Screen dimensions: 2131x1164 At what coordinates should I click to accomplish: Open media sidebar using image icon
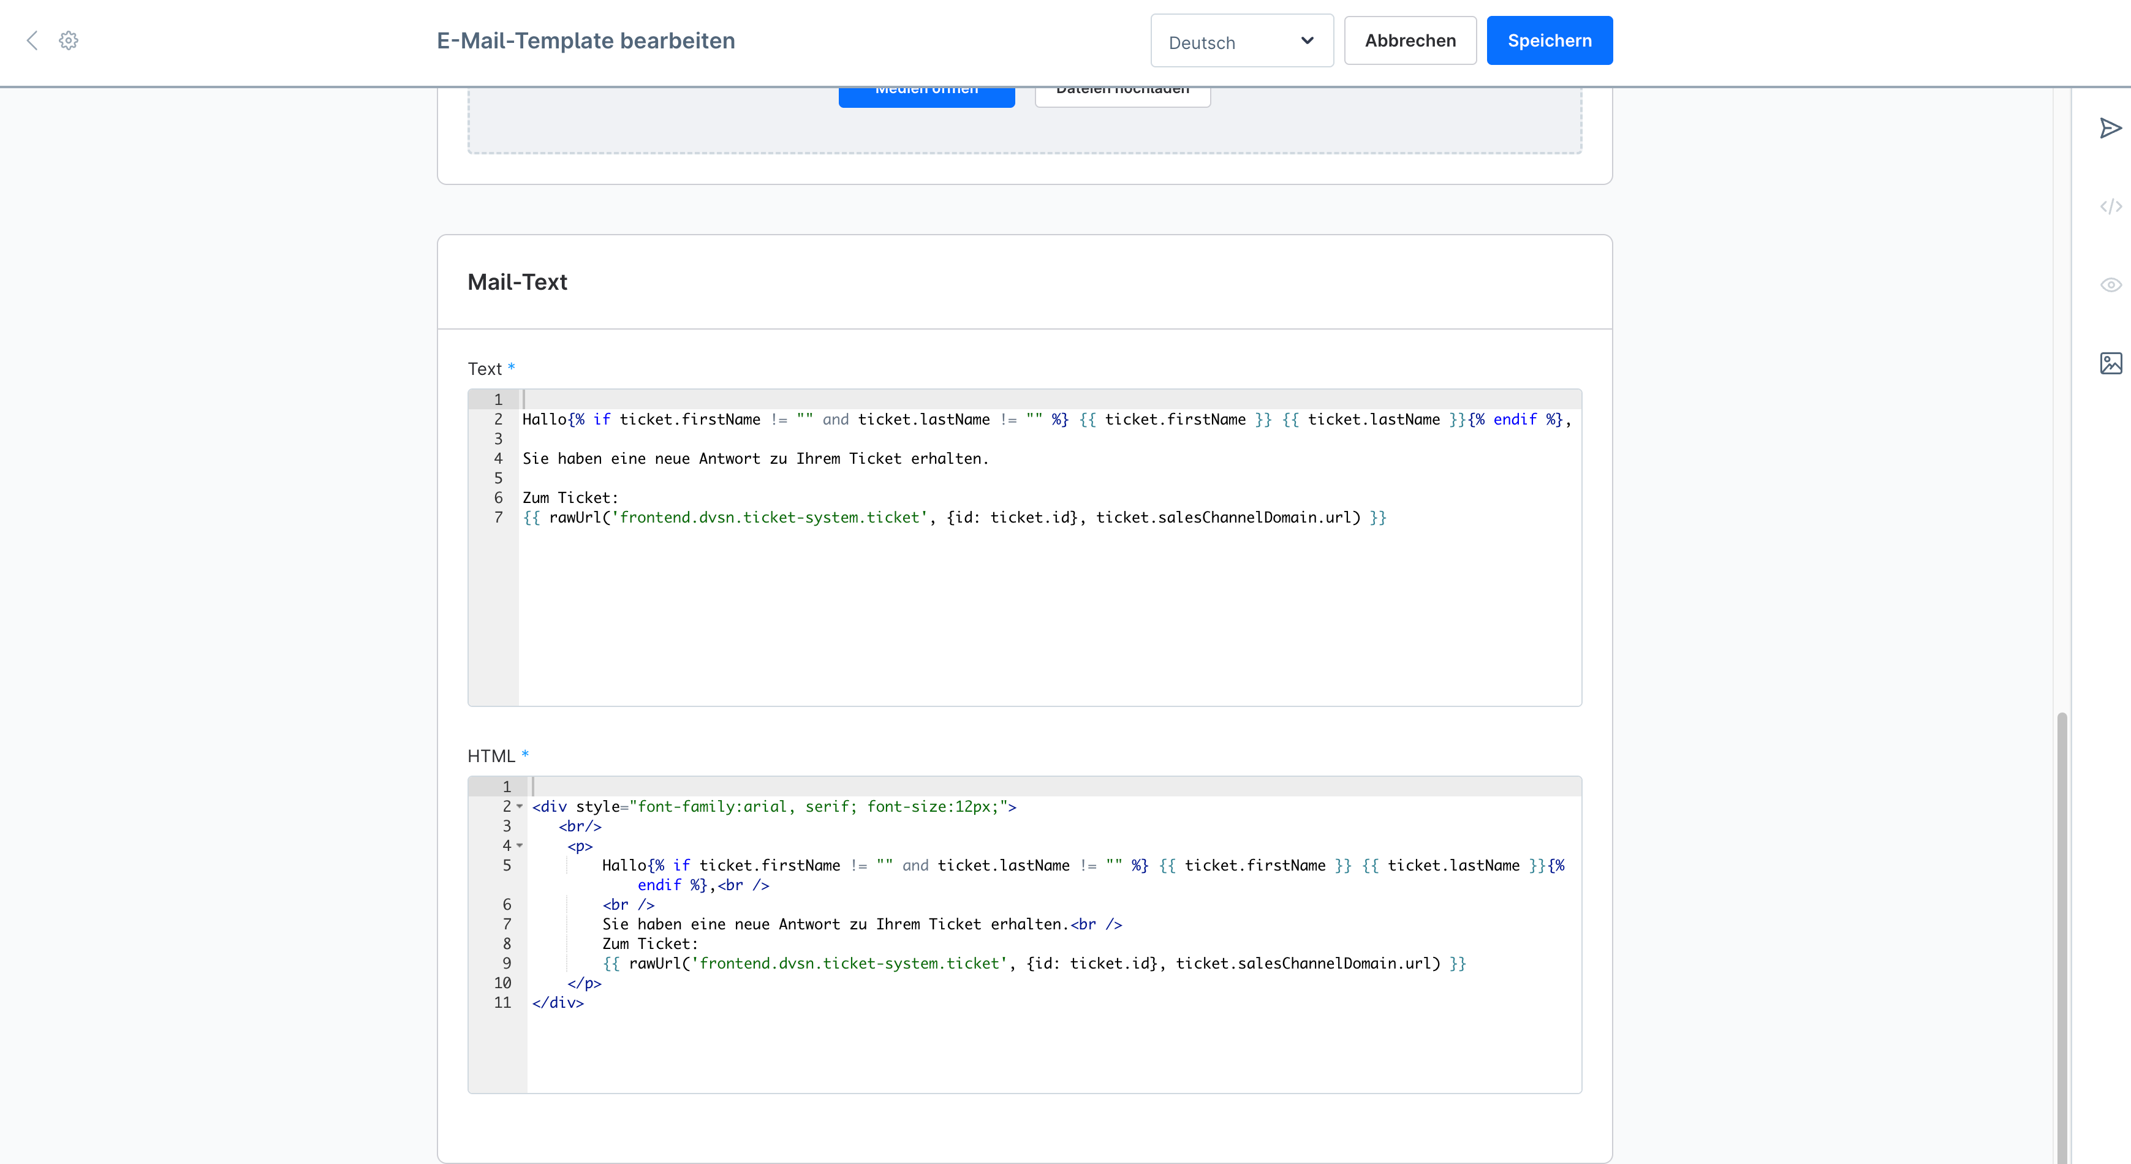2110,363
